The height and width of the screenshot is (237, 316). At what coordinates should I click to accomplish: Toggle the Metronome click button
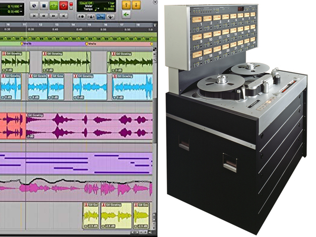point(91,16)
